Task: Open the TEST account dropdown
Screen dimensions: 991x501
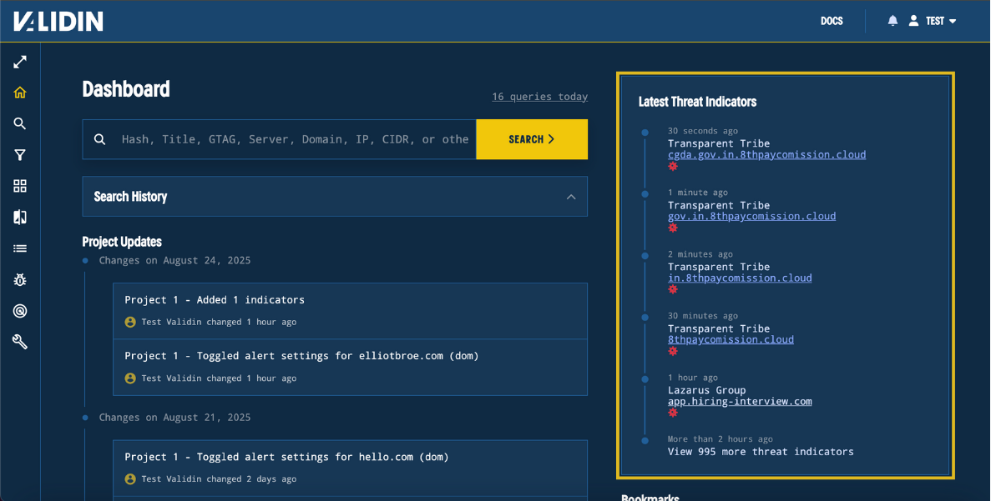Action: [941, 22]
